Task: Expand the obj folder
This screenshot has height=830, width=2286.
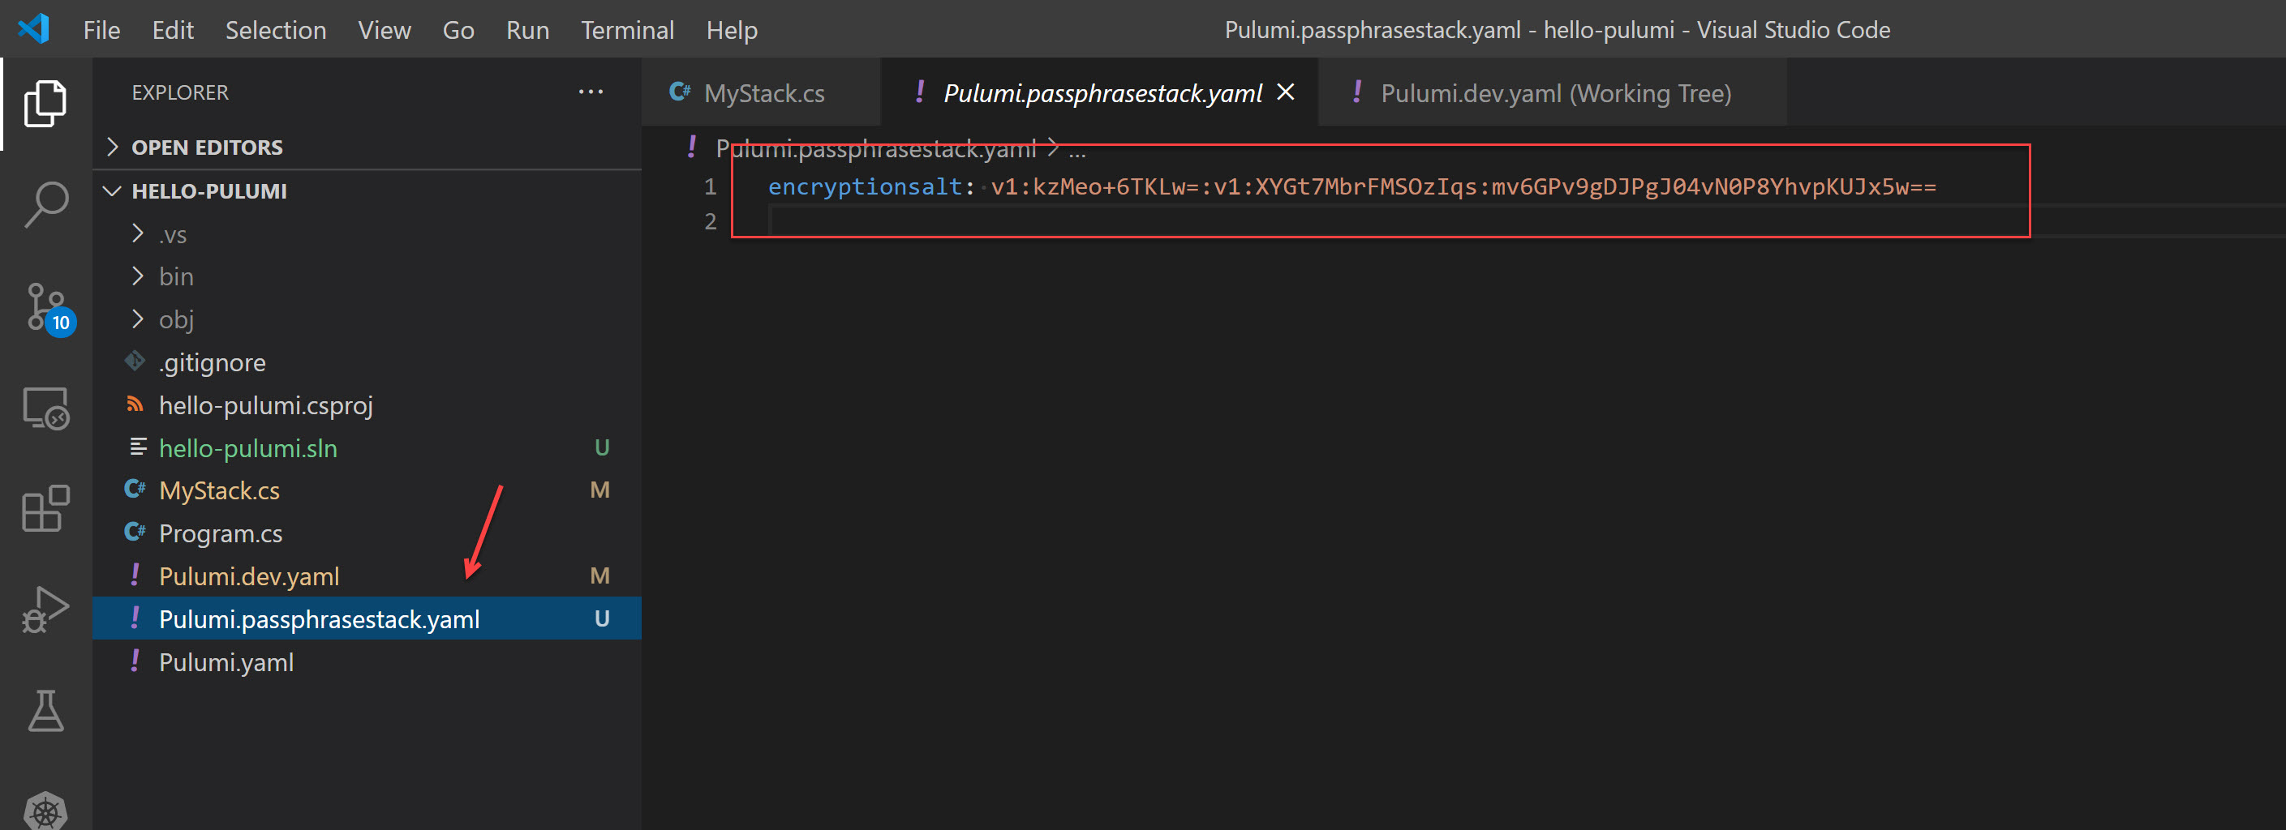Action: pos(367,319)
